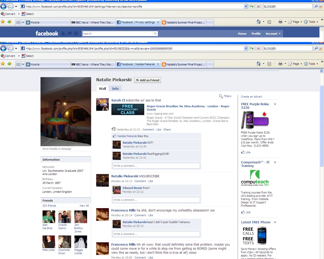Go forward in the Natalie Piekarski window

pyautogui.click(x=10, y=48)
